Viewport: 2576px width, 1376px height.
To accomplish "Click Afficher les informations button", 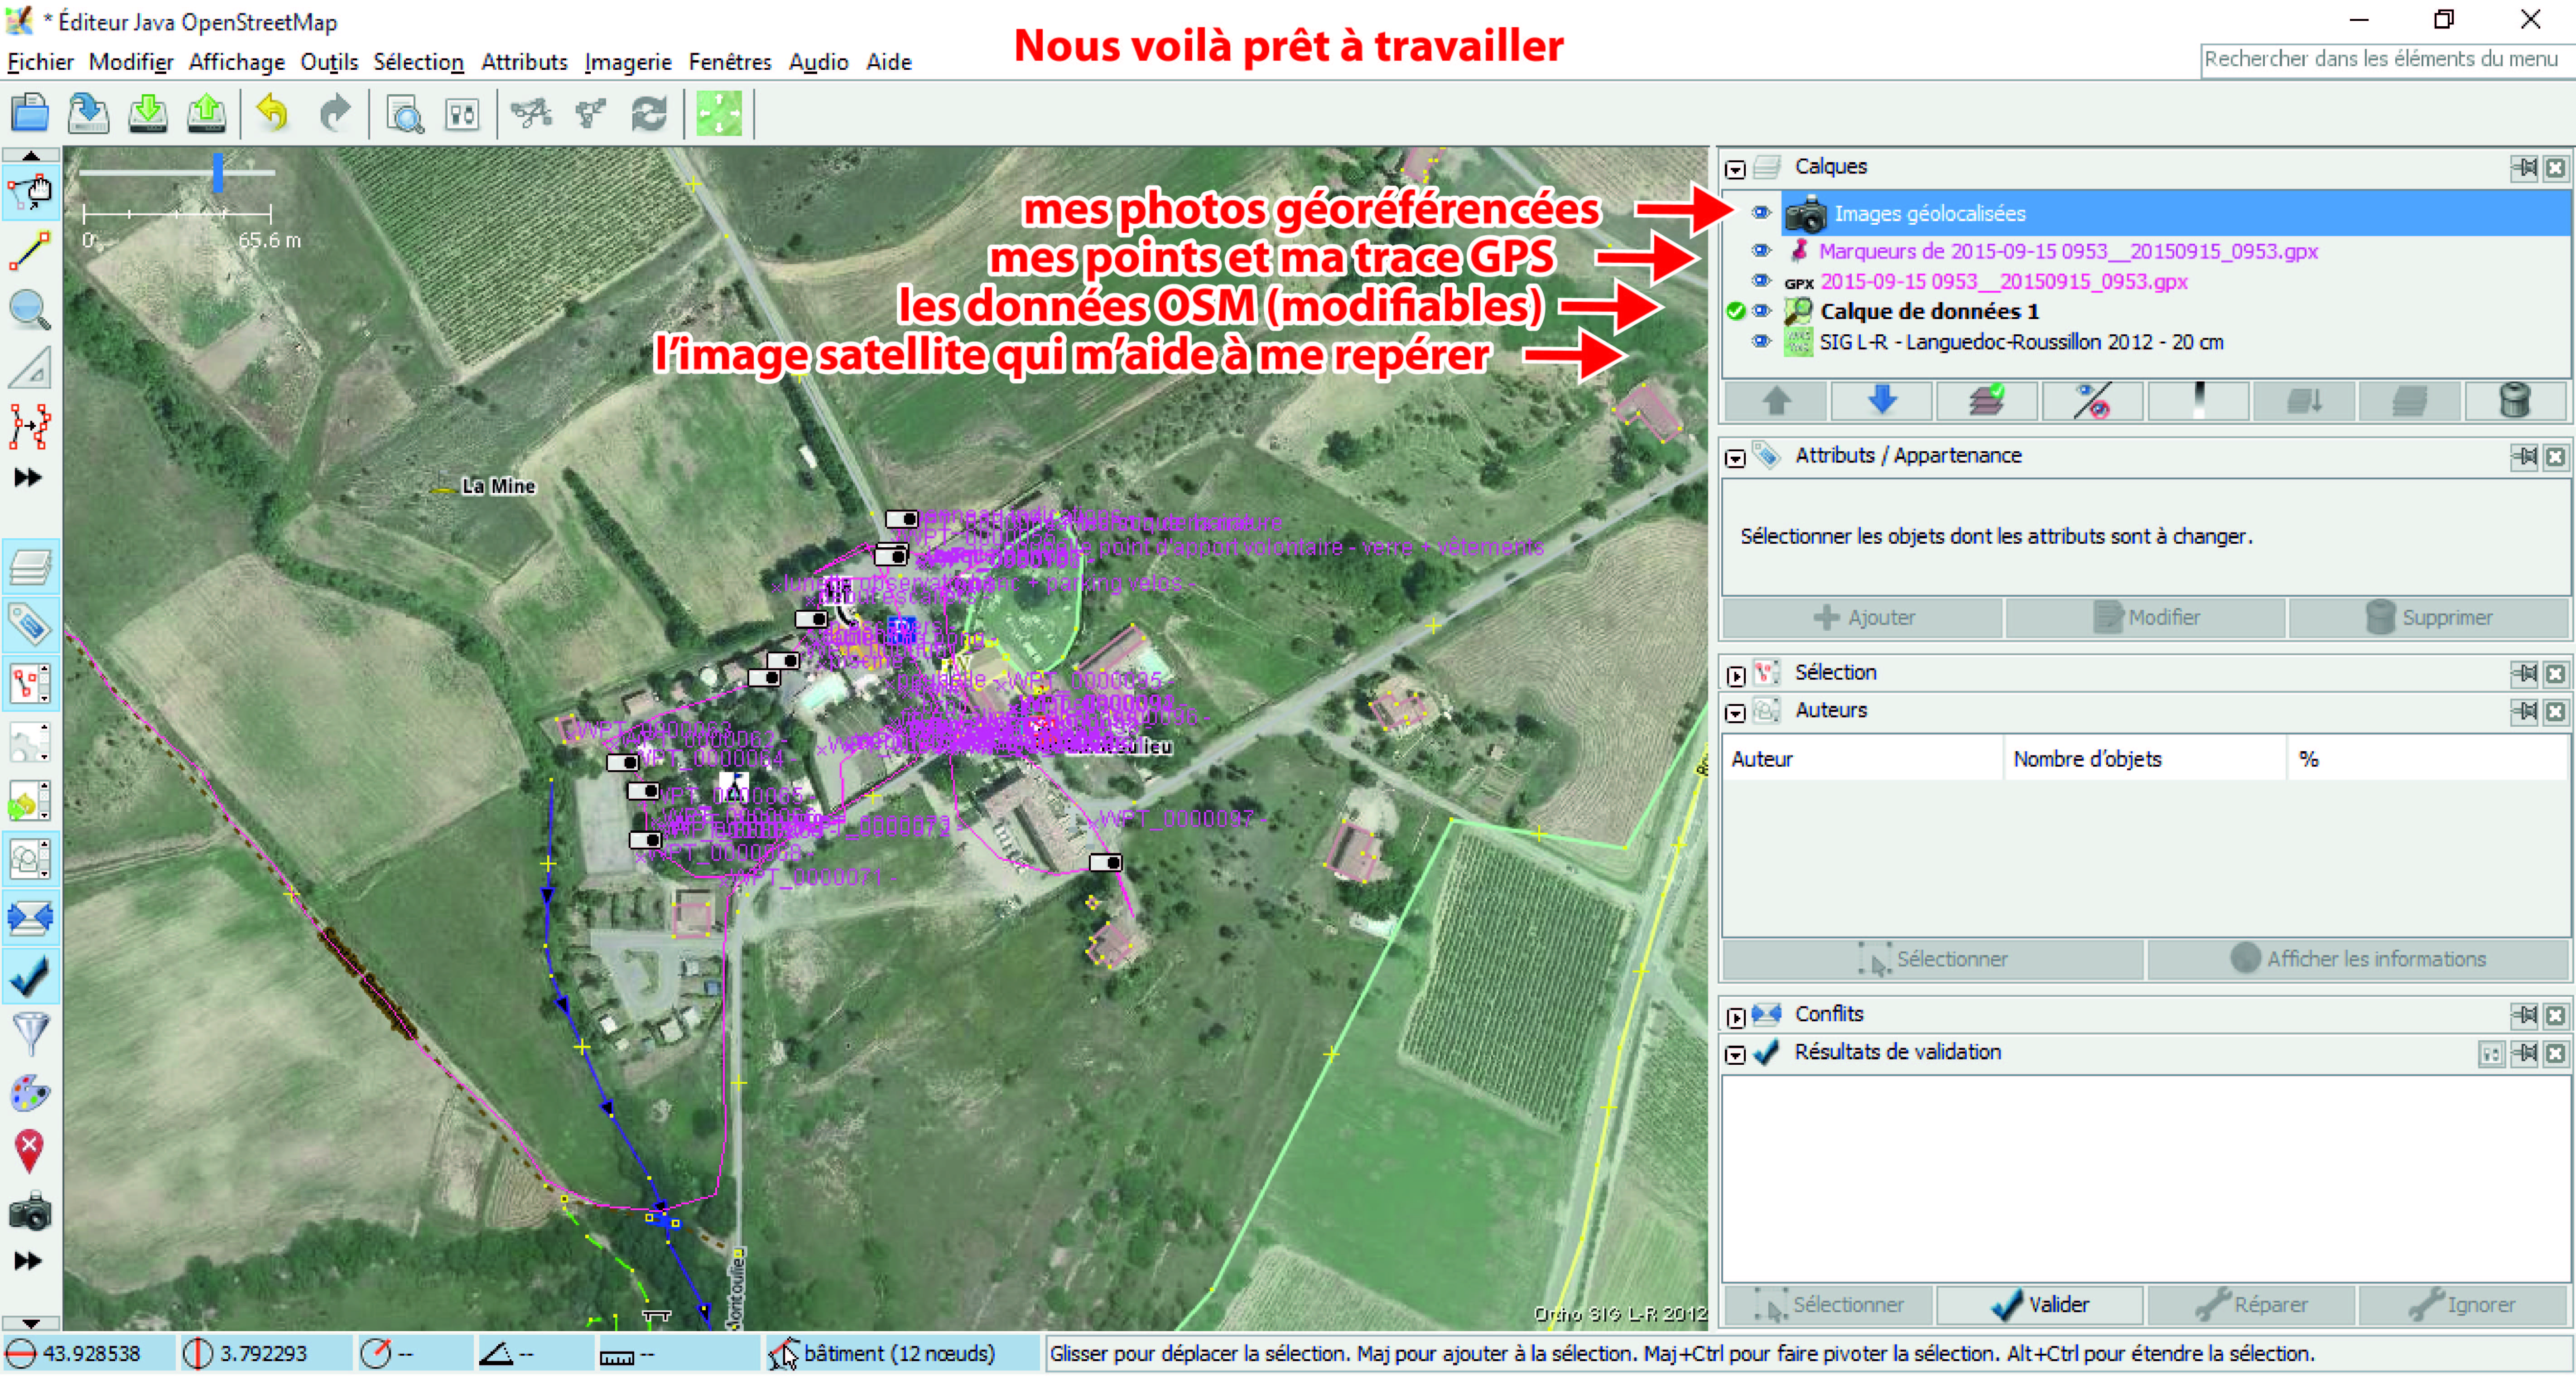I will (2357, 959).
